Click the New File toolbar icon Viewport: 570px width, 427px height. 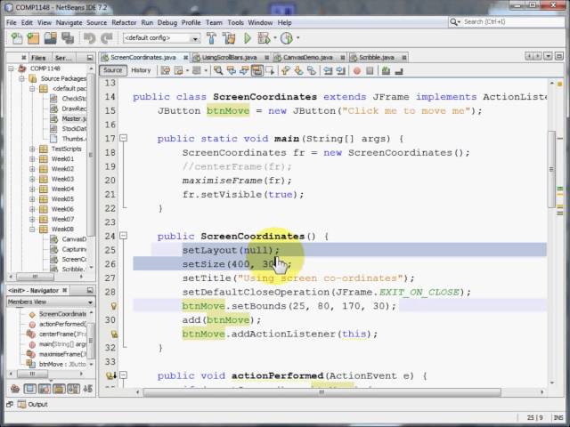[16, 37]
